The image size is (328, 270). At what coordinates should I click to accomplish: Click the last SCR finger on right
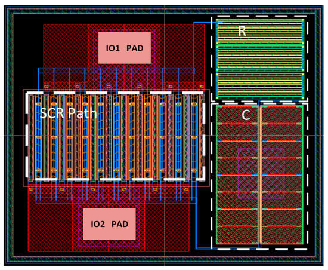[x=194, y=137]
